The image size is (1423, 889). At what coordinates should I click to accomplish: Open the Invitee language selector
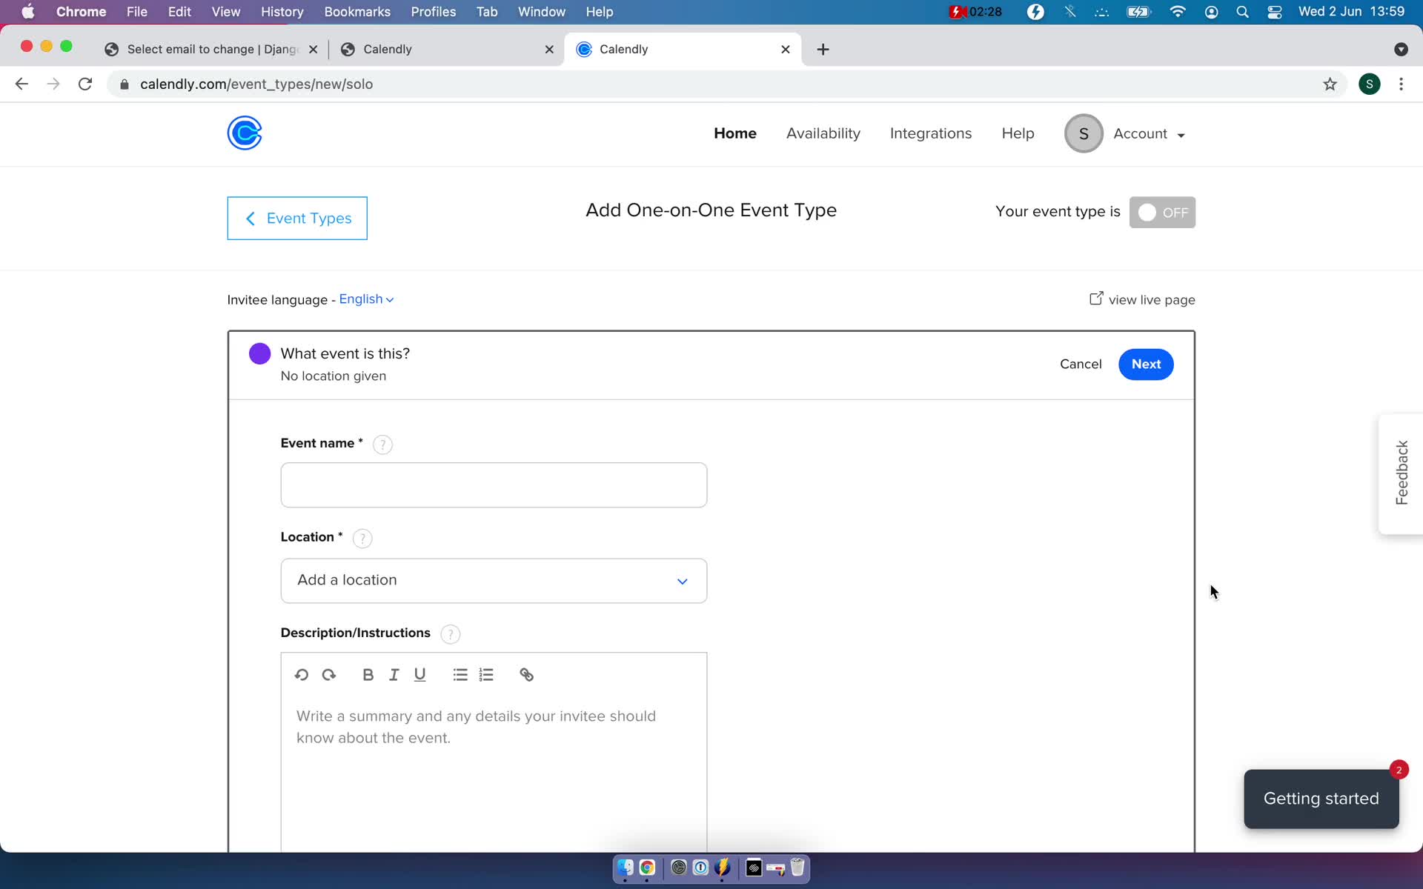tap(365, 298)
